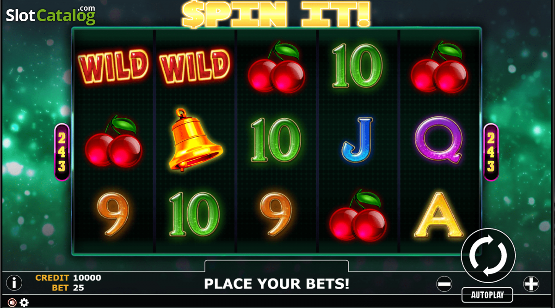The height and width of the screenshot is (308, 555).
Task: Click the right 243 ways indicator
Action: [x=491, y=152]
